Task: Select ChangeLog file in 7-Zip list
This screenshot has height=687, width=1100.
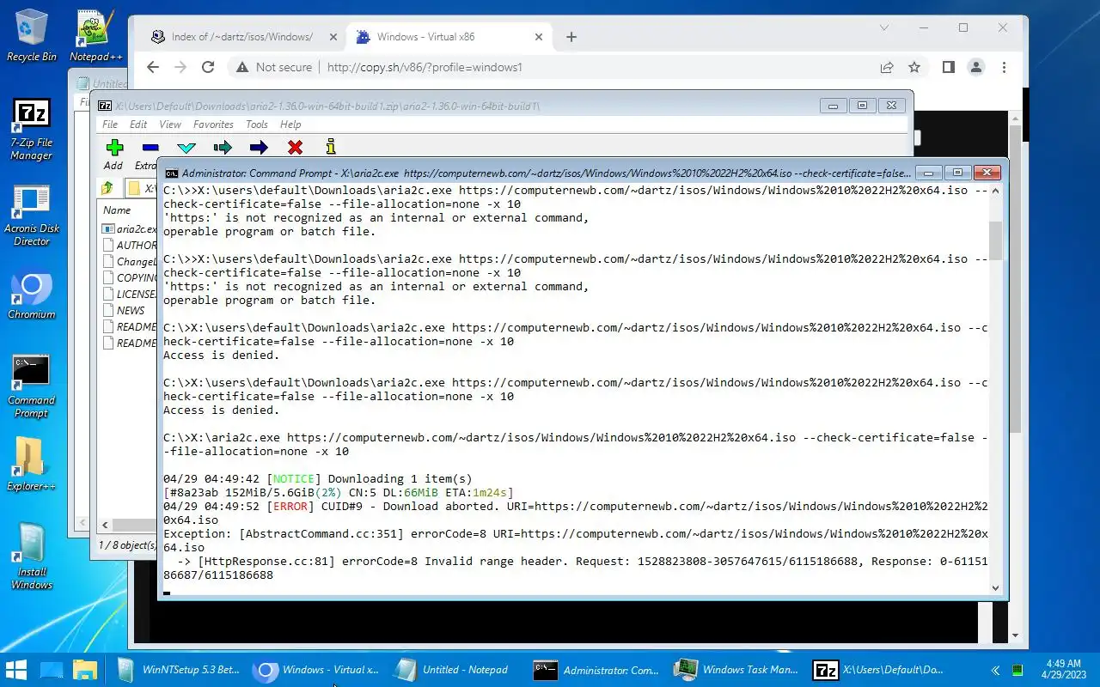Action: coord(129,262)
